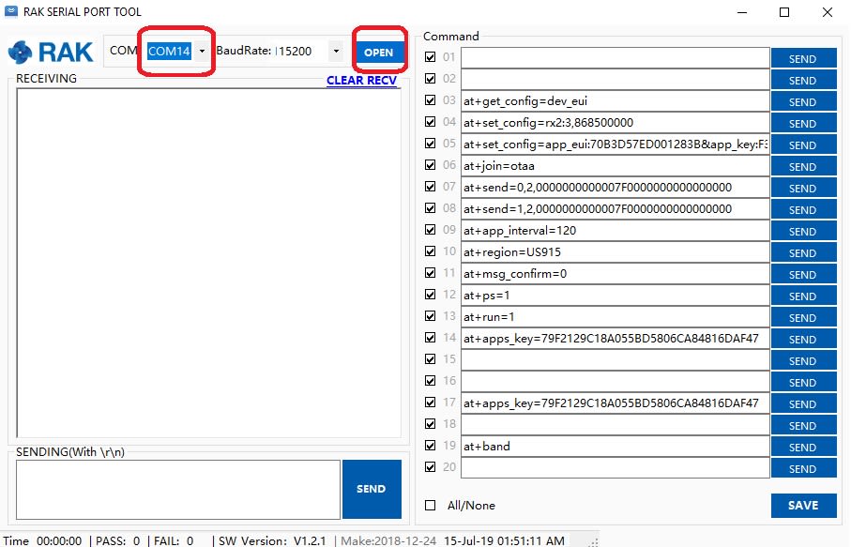Click the CLEAR RECV link
This screenshot has width=851, height=547.
click(361, 81)
